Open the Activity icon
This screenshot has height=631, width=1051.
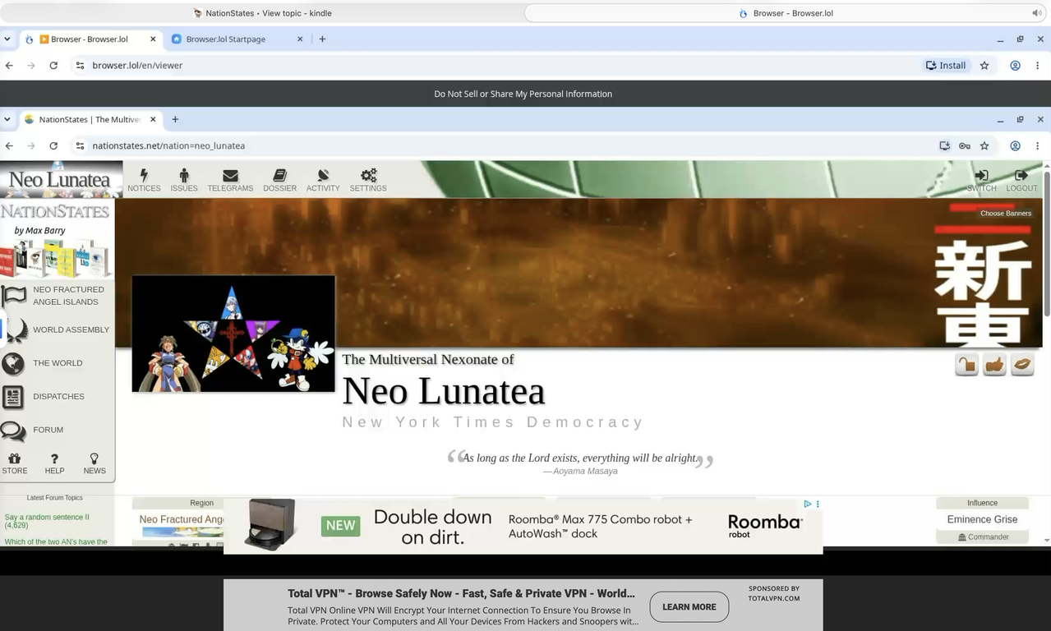pos(323,175)
